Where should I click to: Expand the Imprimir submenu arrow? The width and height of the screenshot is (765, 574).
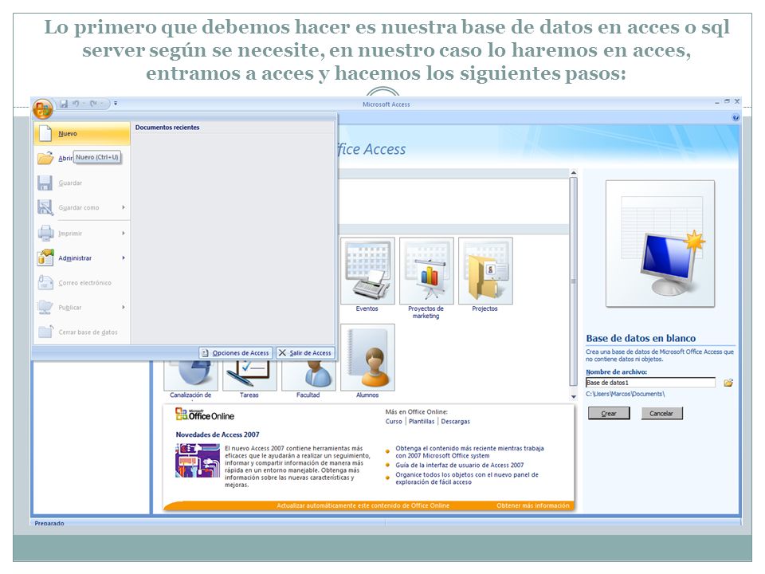point(124,234)
